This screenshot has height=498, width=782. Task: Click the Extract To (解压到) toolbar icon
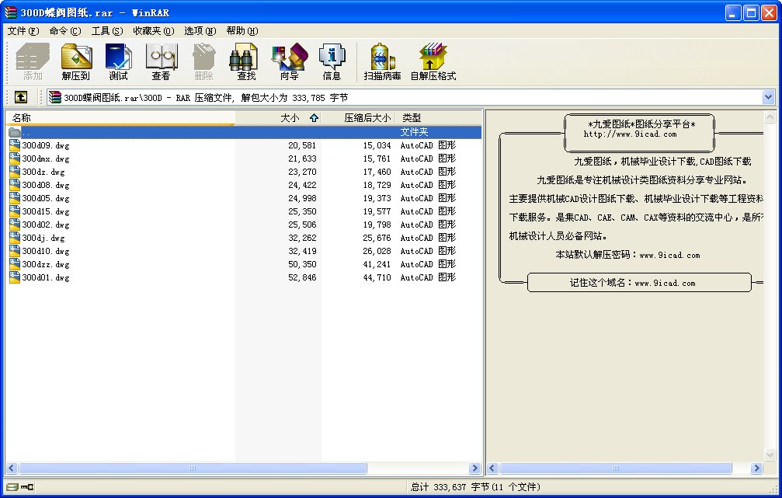[x=76, y=61]
